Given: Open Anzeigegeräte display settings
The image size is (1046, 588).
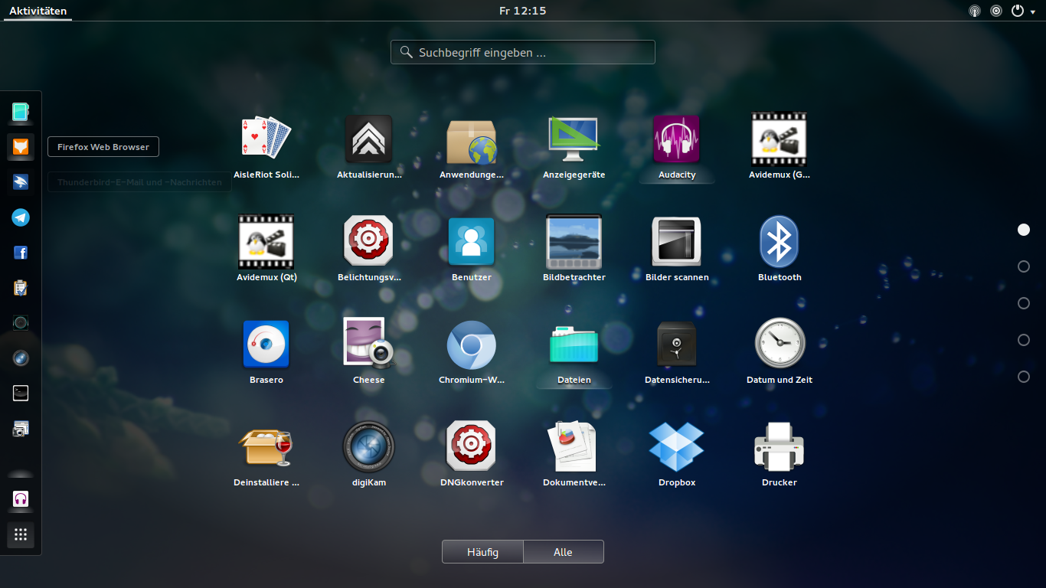Looking at the screenshot, I should pos(574,139).
